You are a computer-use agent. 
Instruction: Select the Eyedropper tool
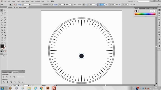(x=2, y=35)
